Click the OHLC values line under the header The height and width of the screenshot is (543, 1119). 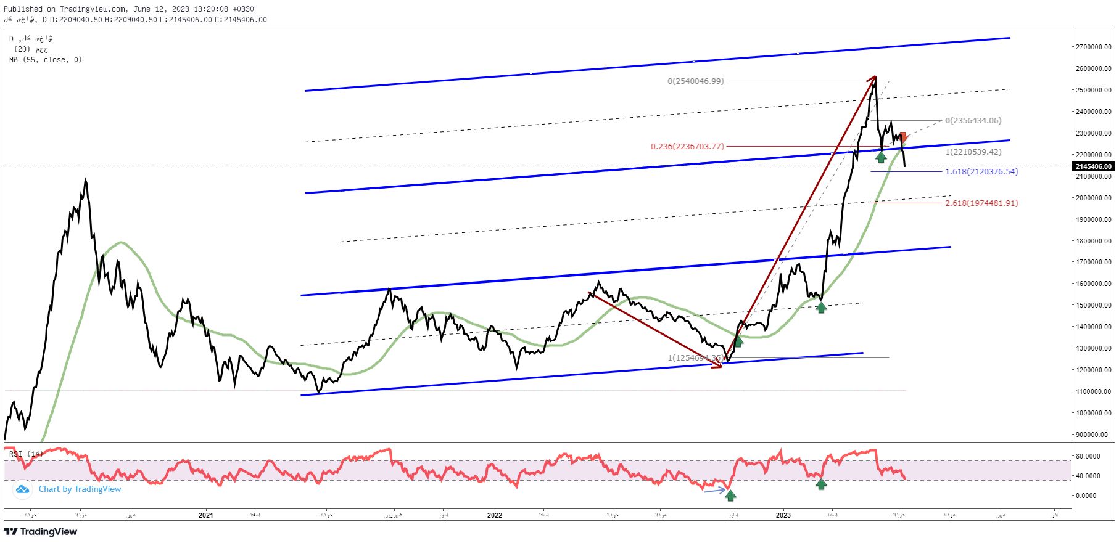click(135, 20)
